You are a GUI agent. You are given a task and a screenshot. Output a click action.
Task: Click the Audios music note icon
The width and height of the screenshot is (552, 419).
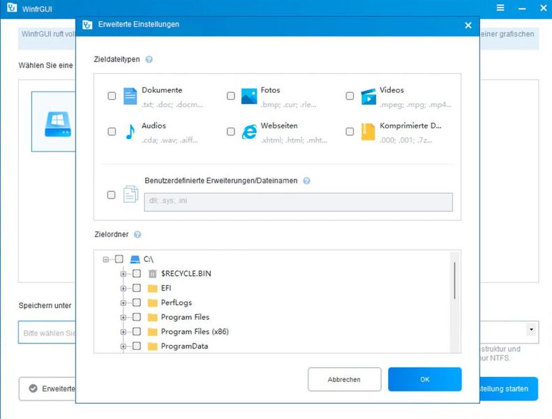pyautogui.click(x=130, y=132)
